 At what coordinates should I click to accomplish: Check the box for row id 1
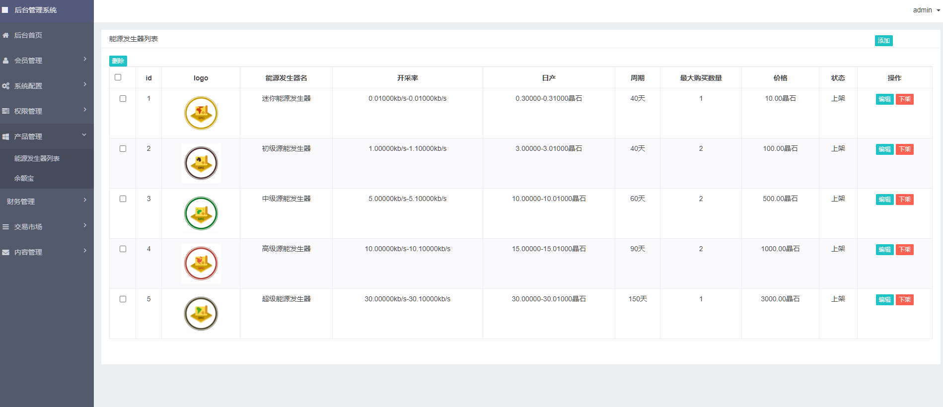123,99
